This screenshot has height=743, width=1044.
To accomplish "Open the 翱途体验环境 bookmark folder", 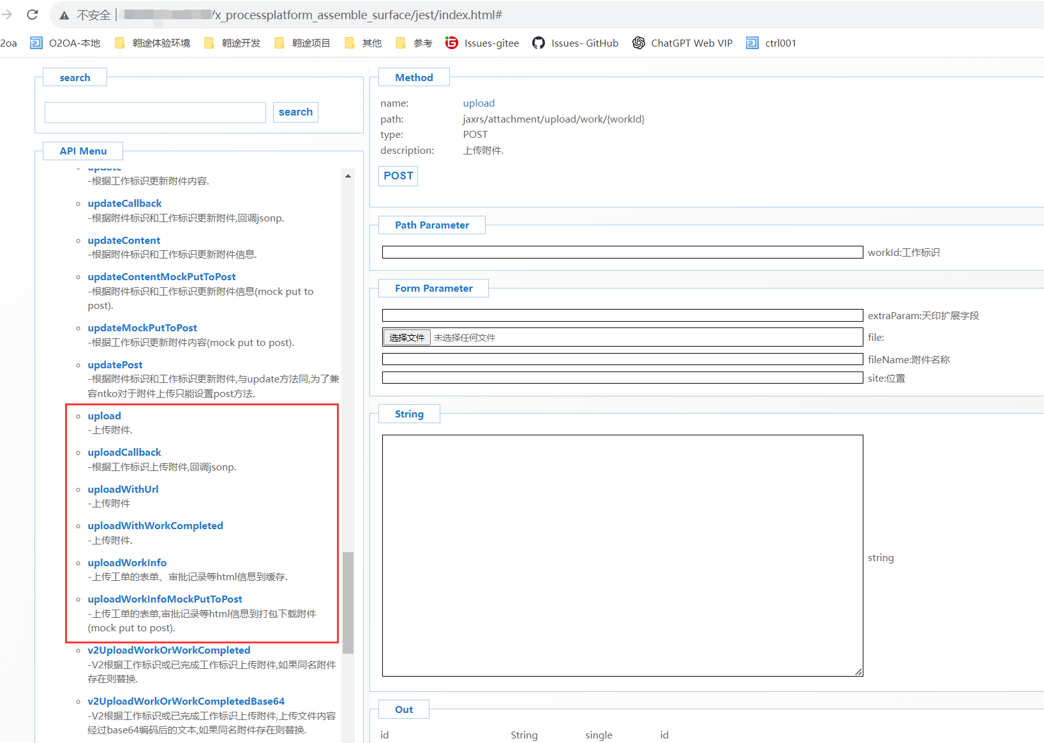I will click(153, 43).
